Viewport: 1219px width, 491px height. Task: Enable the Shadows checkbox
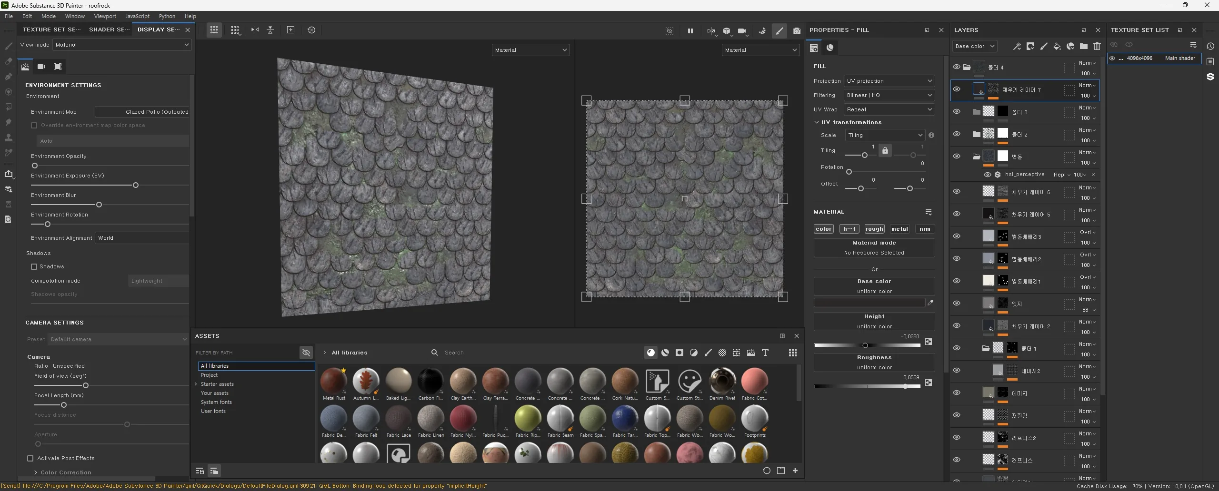click(x=34, y=267)
